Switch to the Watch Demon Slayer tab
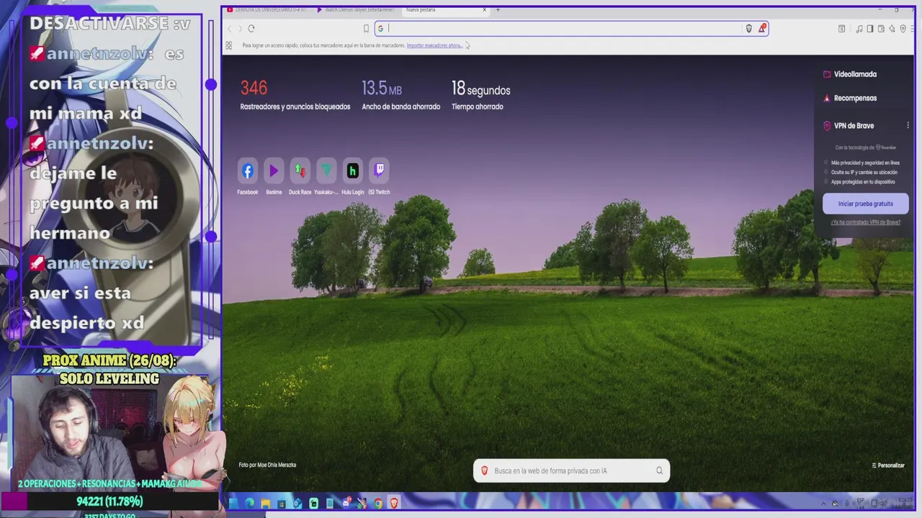Image resolution: width=922 pixels, height=518 pixels. 357,10
